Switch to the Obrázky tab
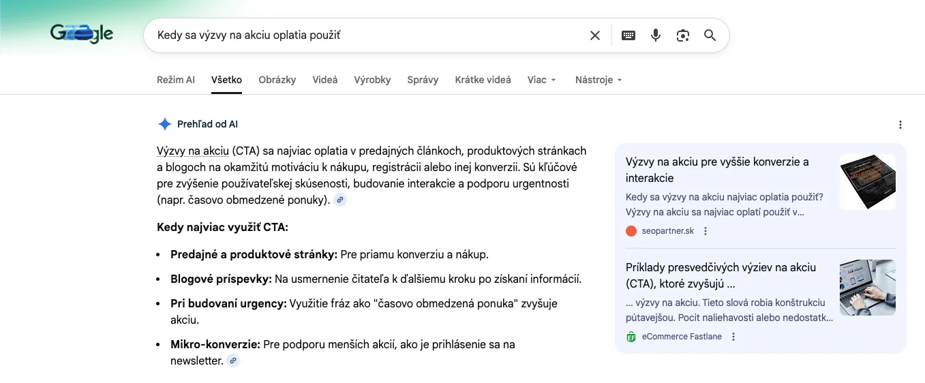Screen dimensions: 925x383 click(x=277, y=80)
